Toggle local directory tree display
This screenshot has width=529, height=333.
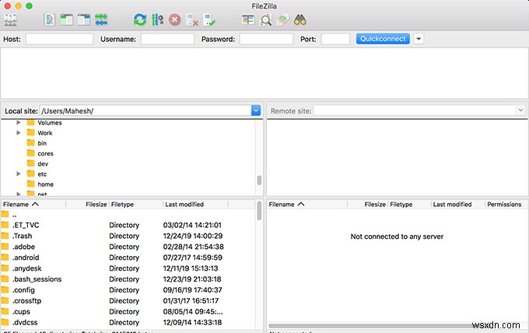pyautogui.click(x=66, y=20)
